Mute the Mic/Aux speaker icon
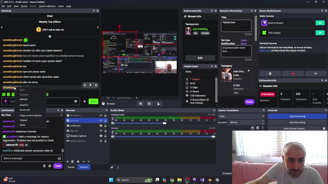The image size is (328, 184). 113,136
